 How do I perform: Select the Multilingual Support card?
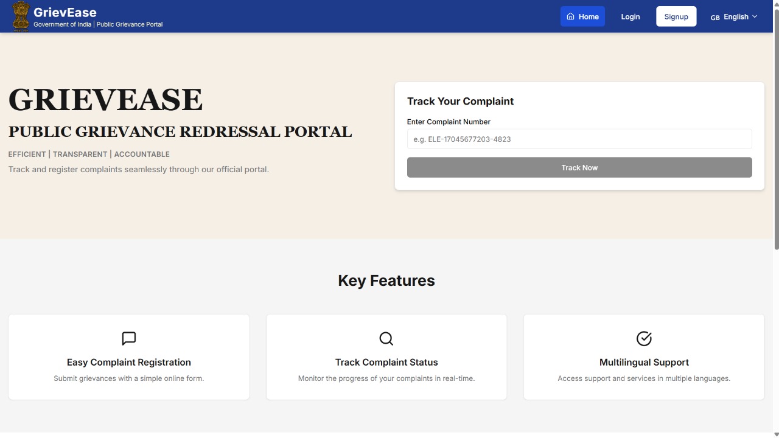(x=644, y=356)
